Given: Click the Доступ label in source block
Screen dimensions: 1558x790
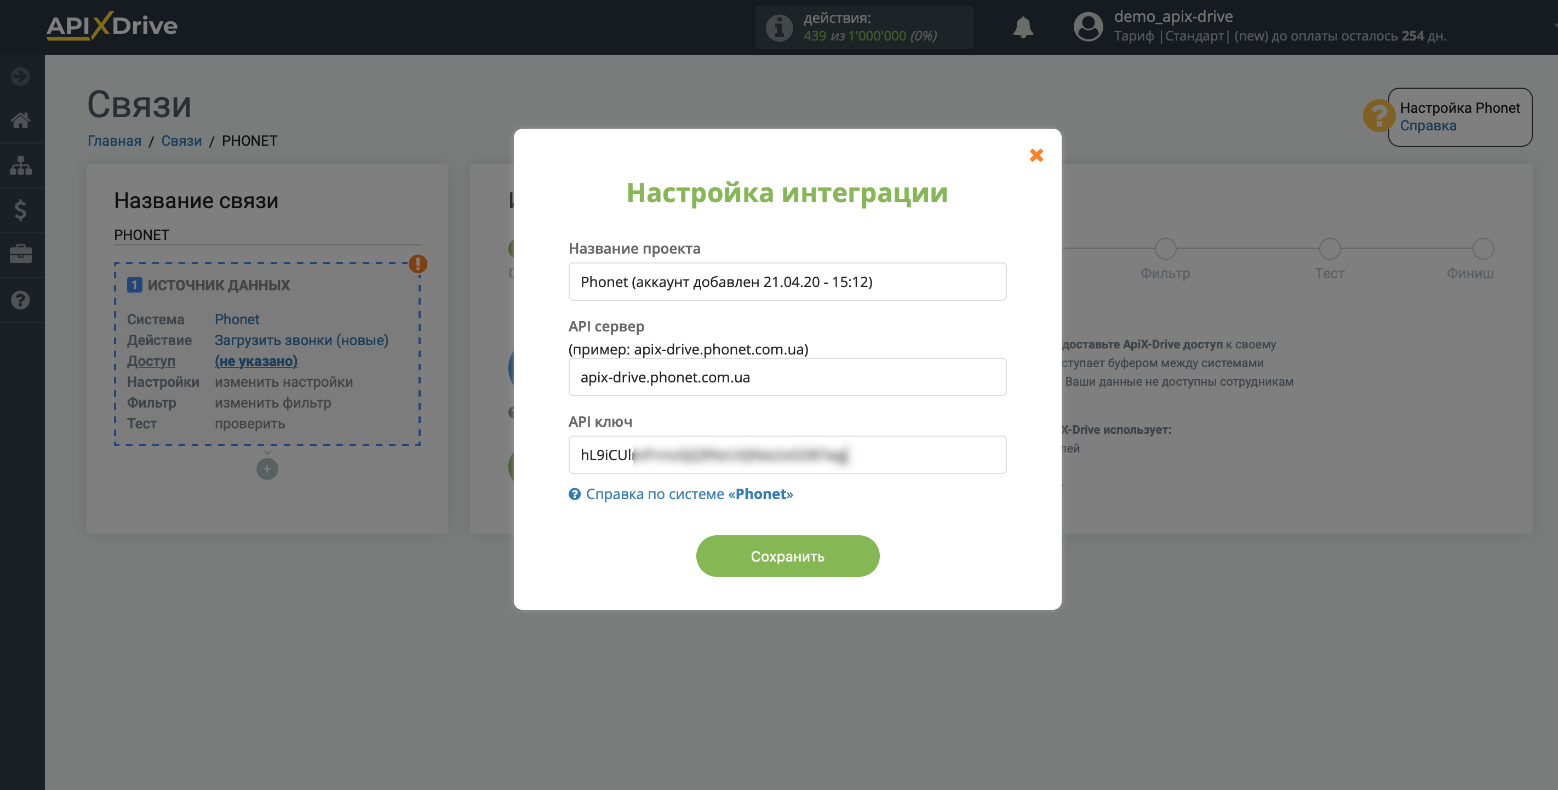Looking at the screenshot, I should coord(151,361).
